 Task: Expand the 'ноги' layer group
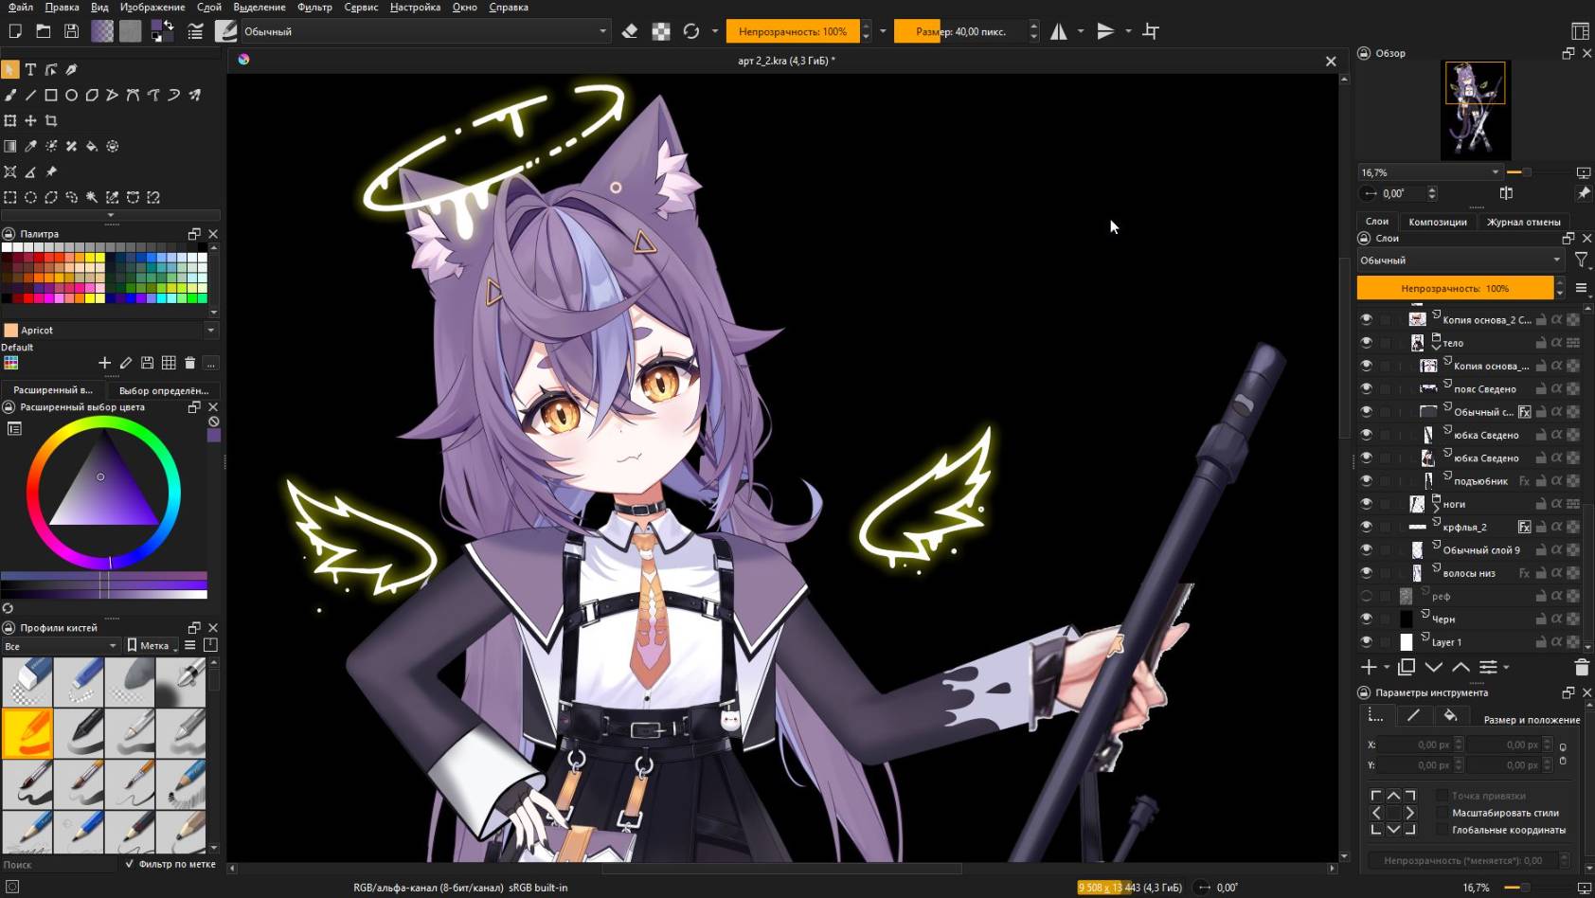click(x=1437, y=508)
